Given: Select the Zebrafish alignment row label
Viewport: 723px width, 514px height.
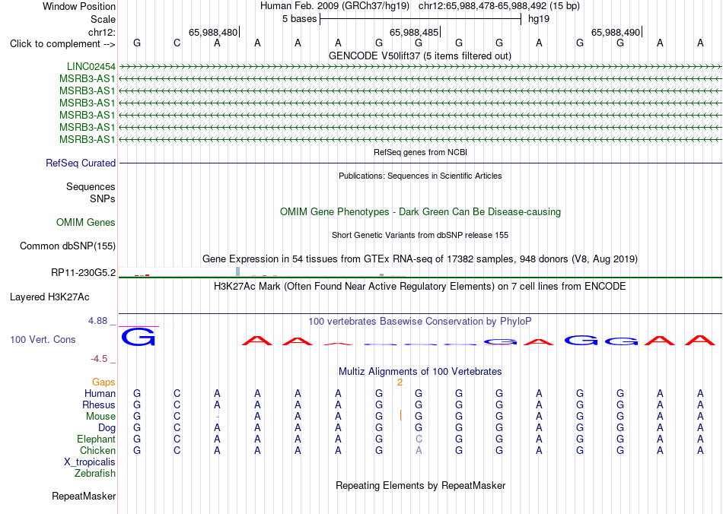Looking at the screenshot, I should (95, 474).
